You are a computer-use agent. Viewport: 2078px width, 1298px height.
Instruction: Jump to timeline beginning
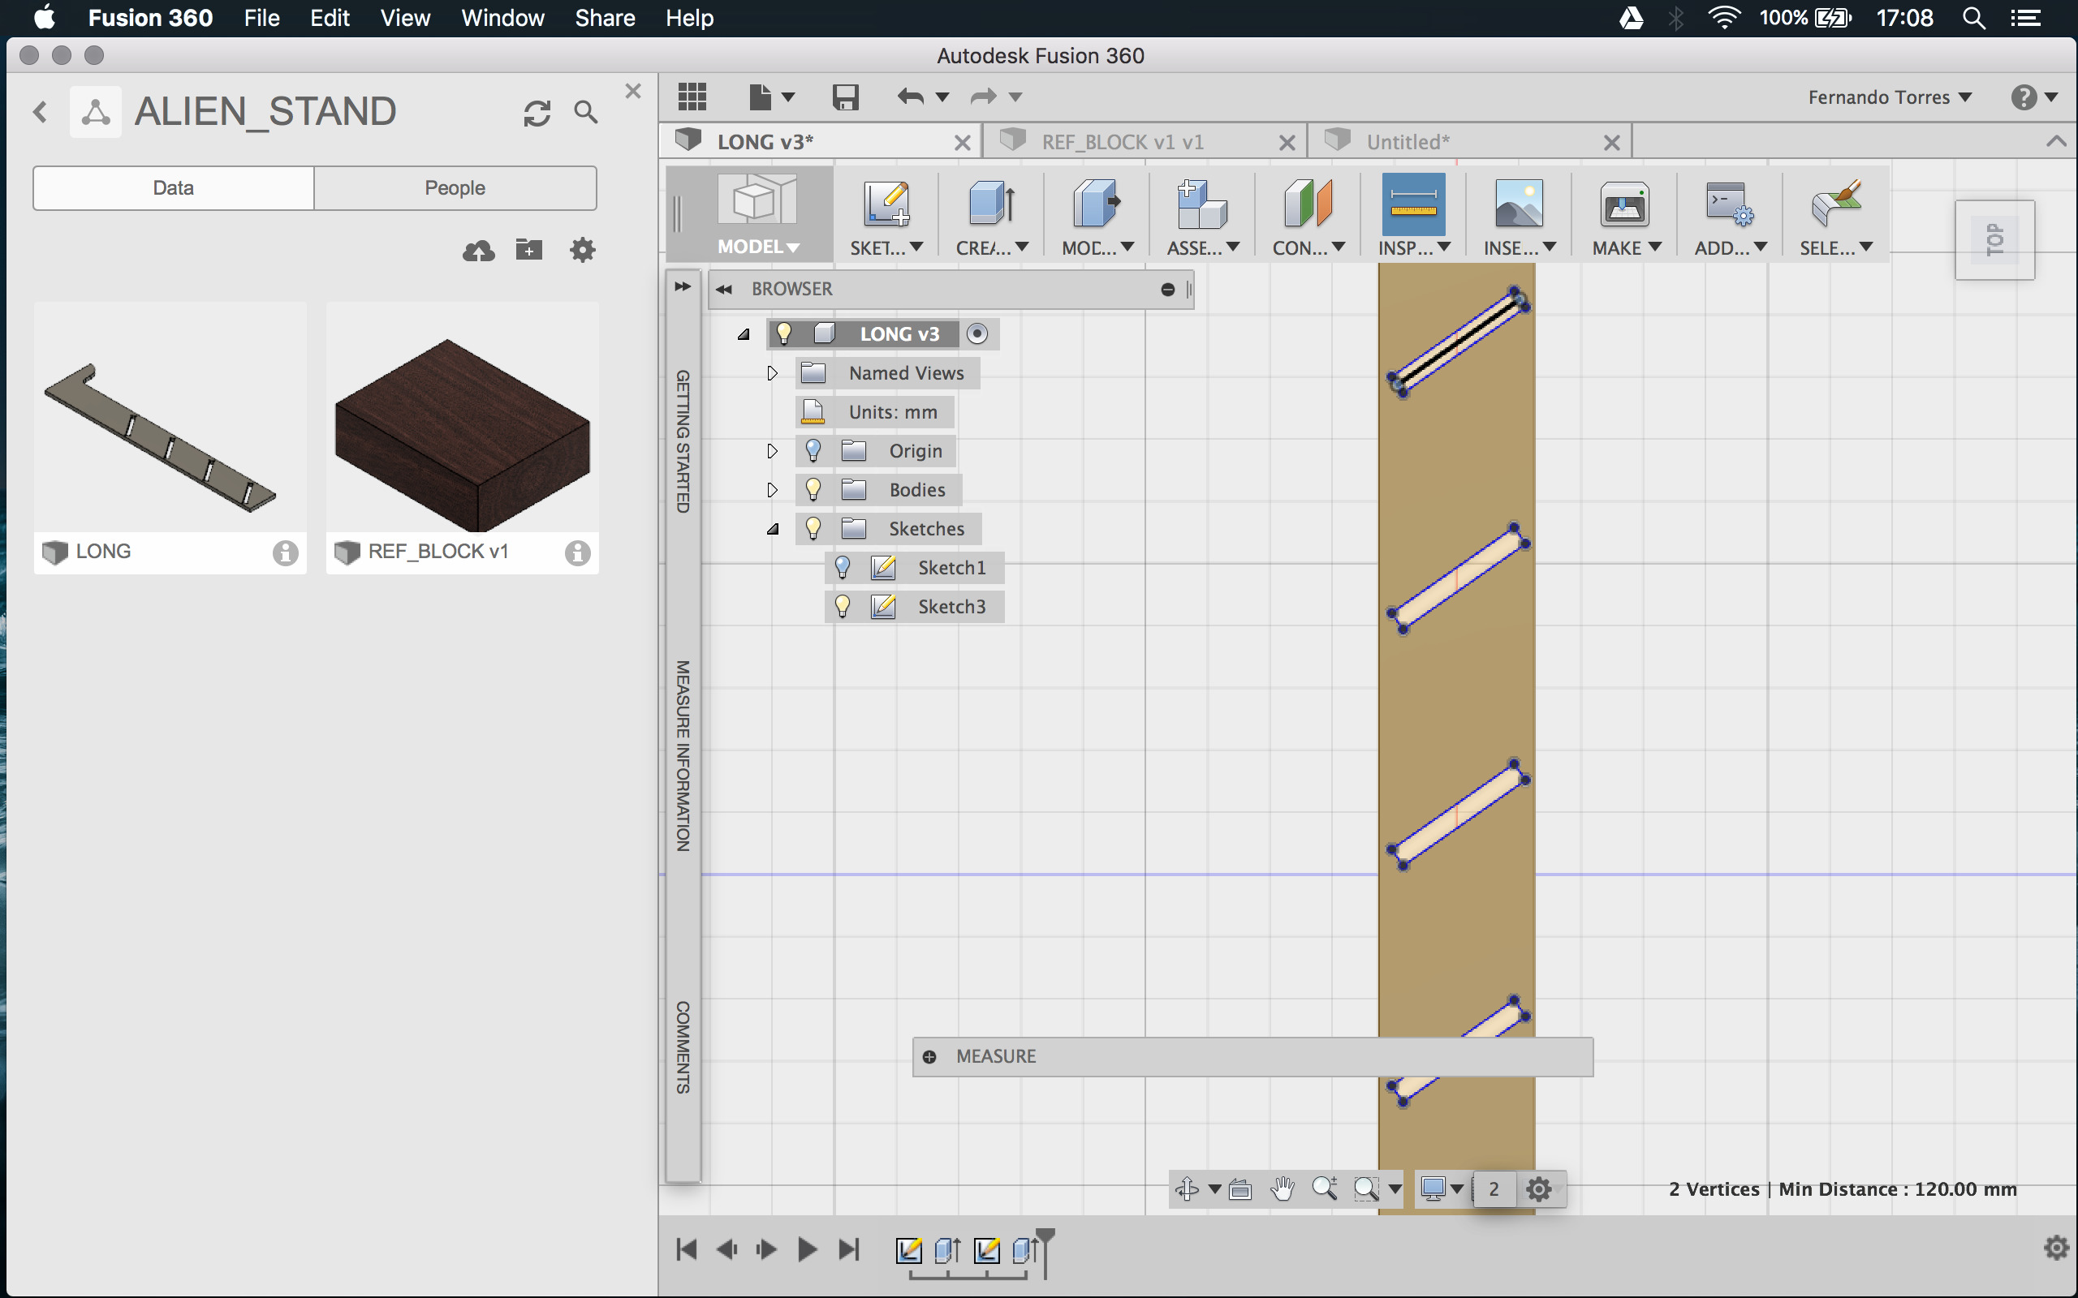tap(686, 1249)
